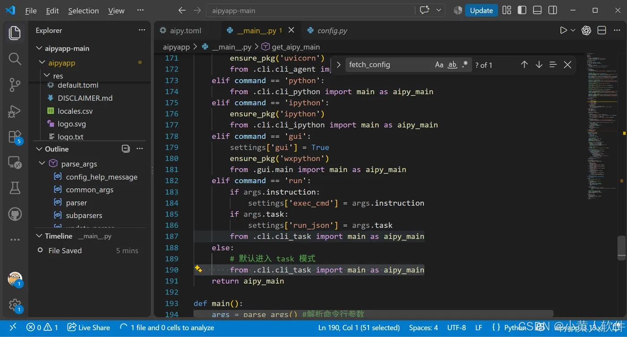Click the Update button in title bar
The width and height of the screenshot is (627, 337).
(481, 11)
